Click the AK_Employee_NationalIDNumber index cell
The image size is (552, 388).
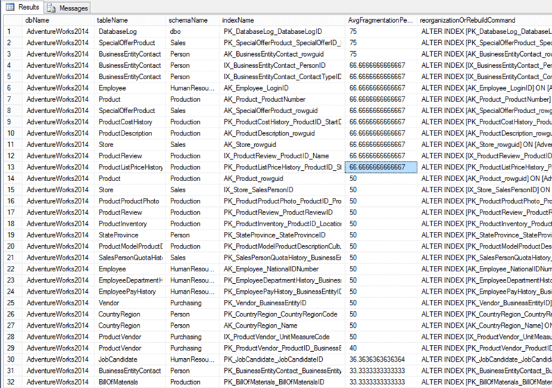click(283, 269)
